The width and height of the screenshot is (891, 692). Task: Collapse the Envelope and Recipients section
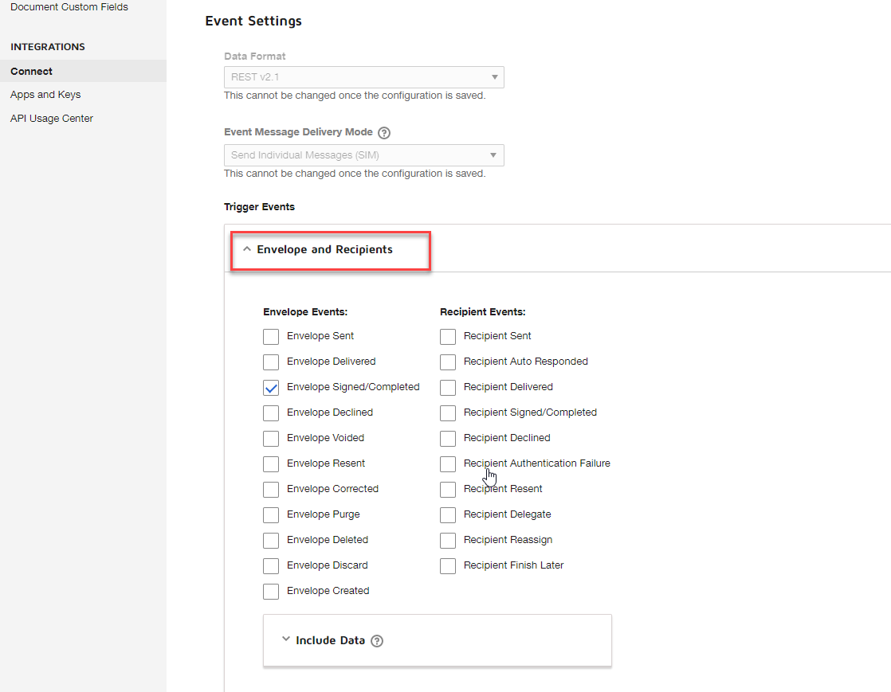coord(324,250)
